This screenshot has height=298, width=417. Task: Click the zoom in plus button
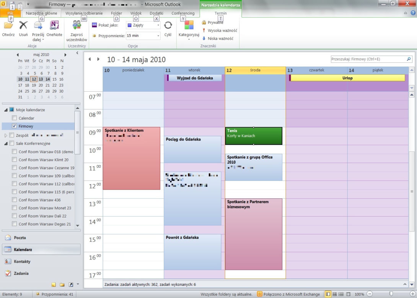(x=412, y=294)
